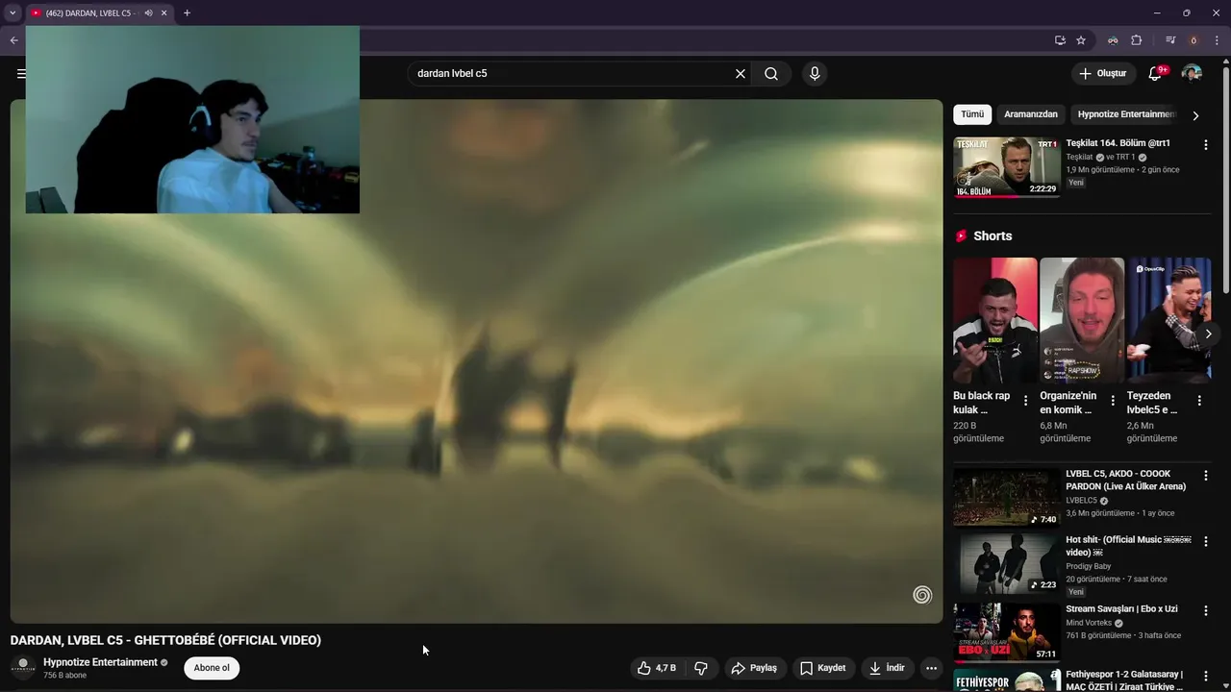
Task: Like the video with thumbs up
Action: [657, 668]
